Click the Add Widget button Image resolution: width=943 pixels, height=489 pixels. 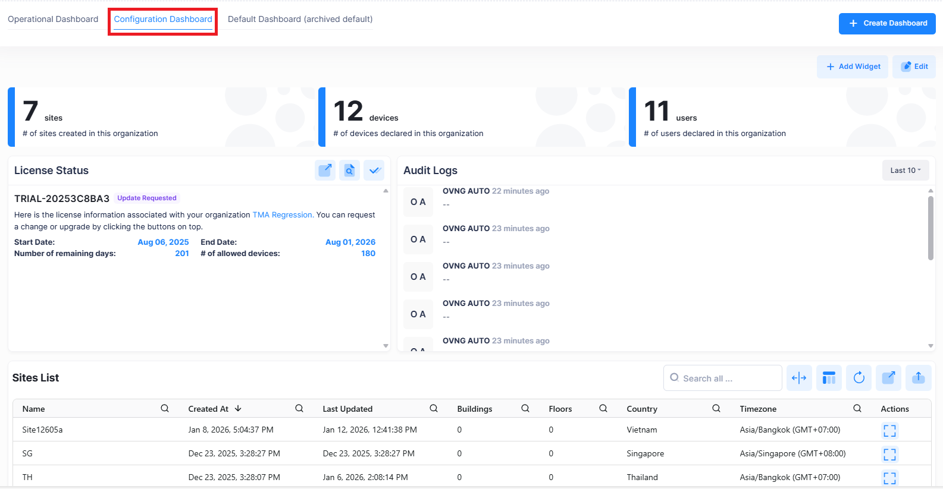coord(853,67)
